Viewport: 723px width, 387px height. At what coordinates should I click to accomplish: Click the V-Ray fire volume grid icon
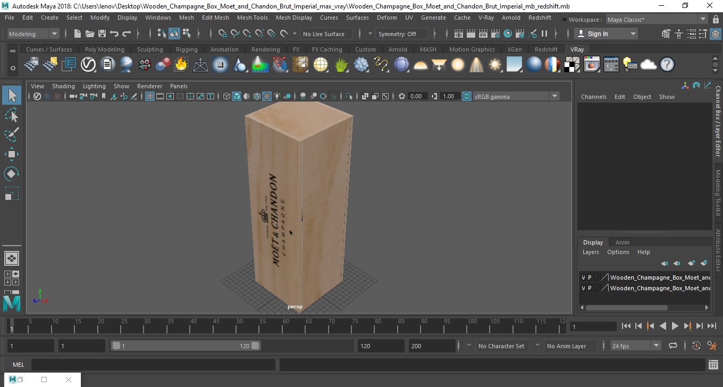point(181,65)
